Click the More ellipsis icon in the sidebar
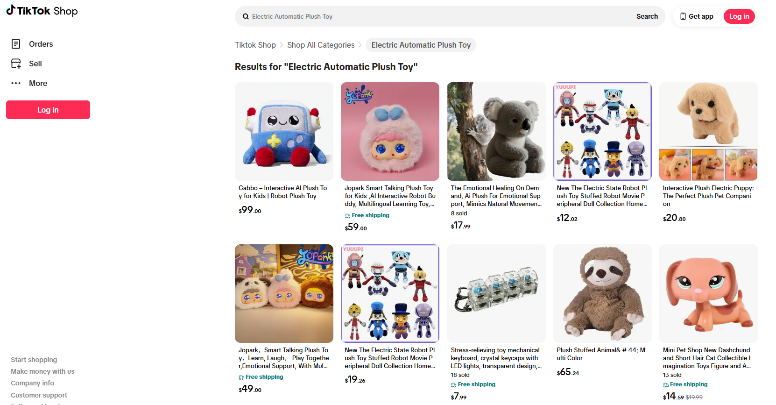This screenshot has height=405, width=776. point(16,83)
